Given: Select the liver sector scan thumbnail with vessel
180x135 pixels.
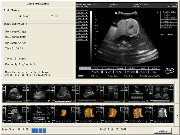Looking at the screenshot, I should [x=63, y=93].
